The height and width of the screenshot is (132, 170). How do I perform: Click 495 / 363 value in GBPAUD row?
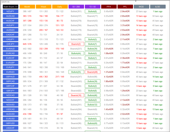pos(44,77)
